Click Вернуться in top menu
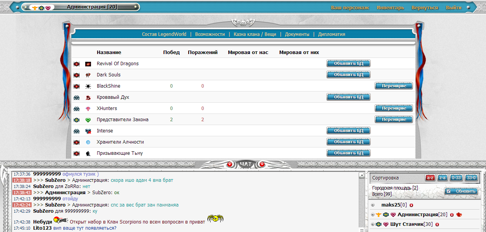Viewport: 486px width, 232px height. (x=425, y=8)
